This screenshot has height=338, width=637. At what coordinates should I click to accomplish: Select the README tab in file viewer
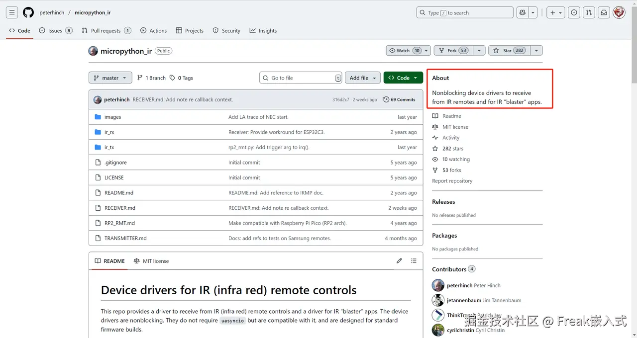(109, 261)
